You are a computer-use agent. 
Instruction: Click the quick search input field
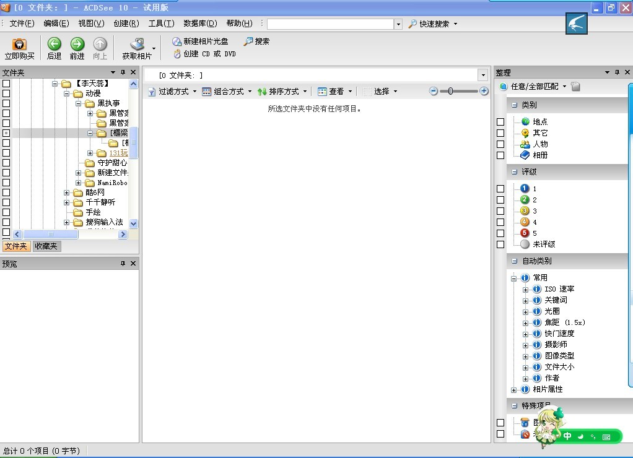pos(330,24)
